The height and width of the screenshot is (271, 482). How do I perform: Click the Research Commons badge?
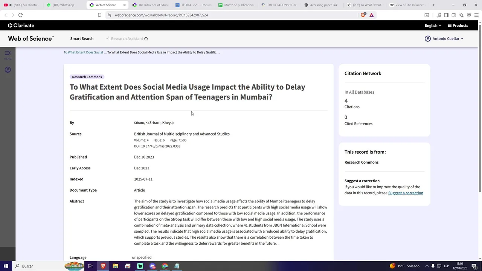point(87,77)
